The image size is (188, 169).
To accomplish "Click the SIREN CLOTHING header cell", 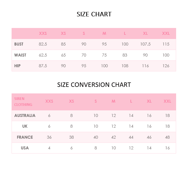I will (x=23, y=101).
